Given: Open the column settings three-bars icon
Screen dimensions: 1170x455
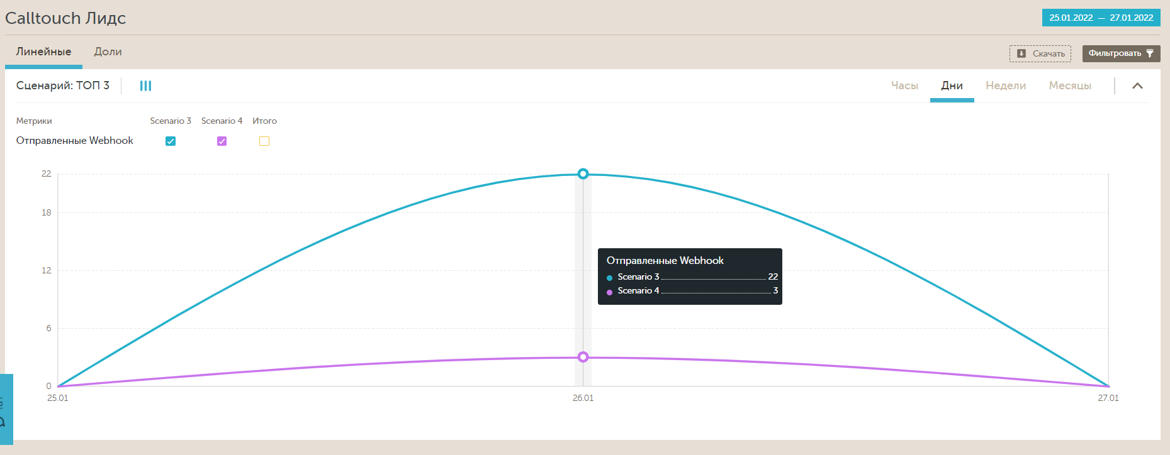Looking at the screenshot, I should tap(145, 85).
